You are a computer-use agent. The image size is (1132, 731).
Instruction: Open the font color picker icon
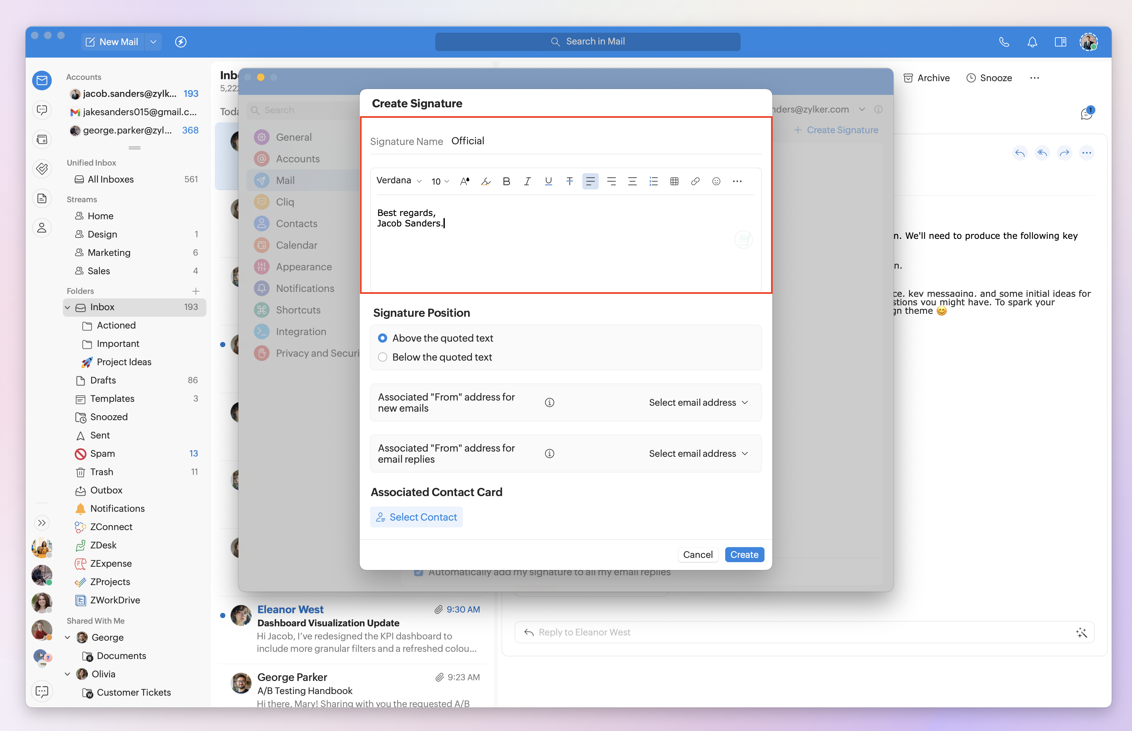pos(464,181)
